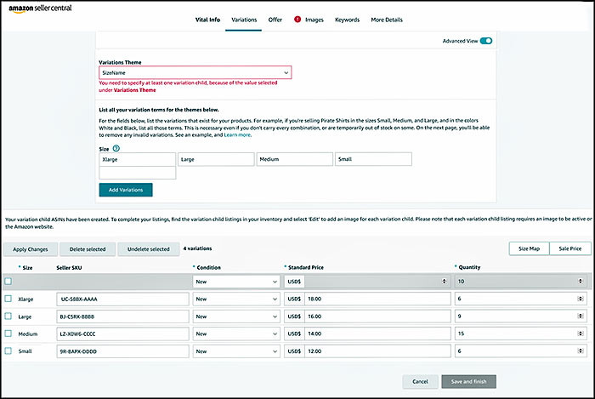Click the Size Map button
Viewport: 595px width, 399px height.
click(x=528, y=248)
